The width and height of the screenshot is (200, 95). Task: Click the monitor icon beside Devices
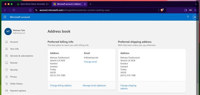click(6, 63)
